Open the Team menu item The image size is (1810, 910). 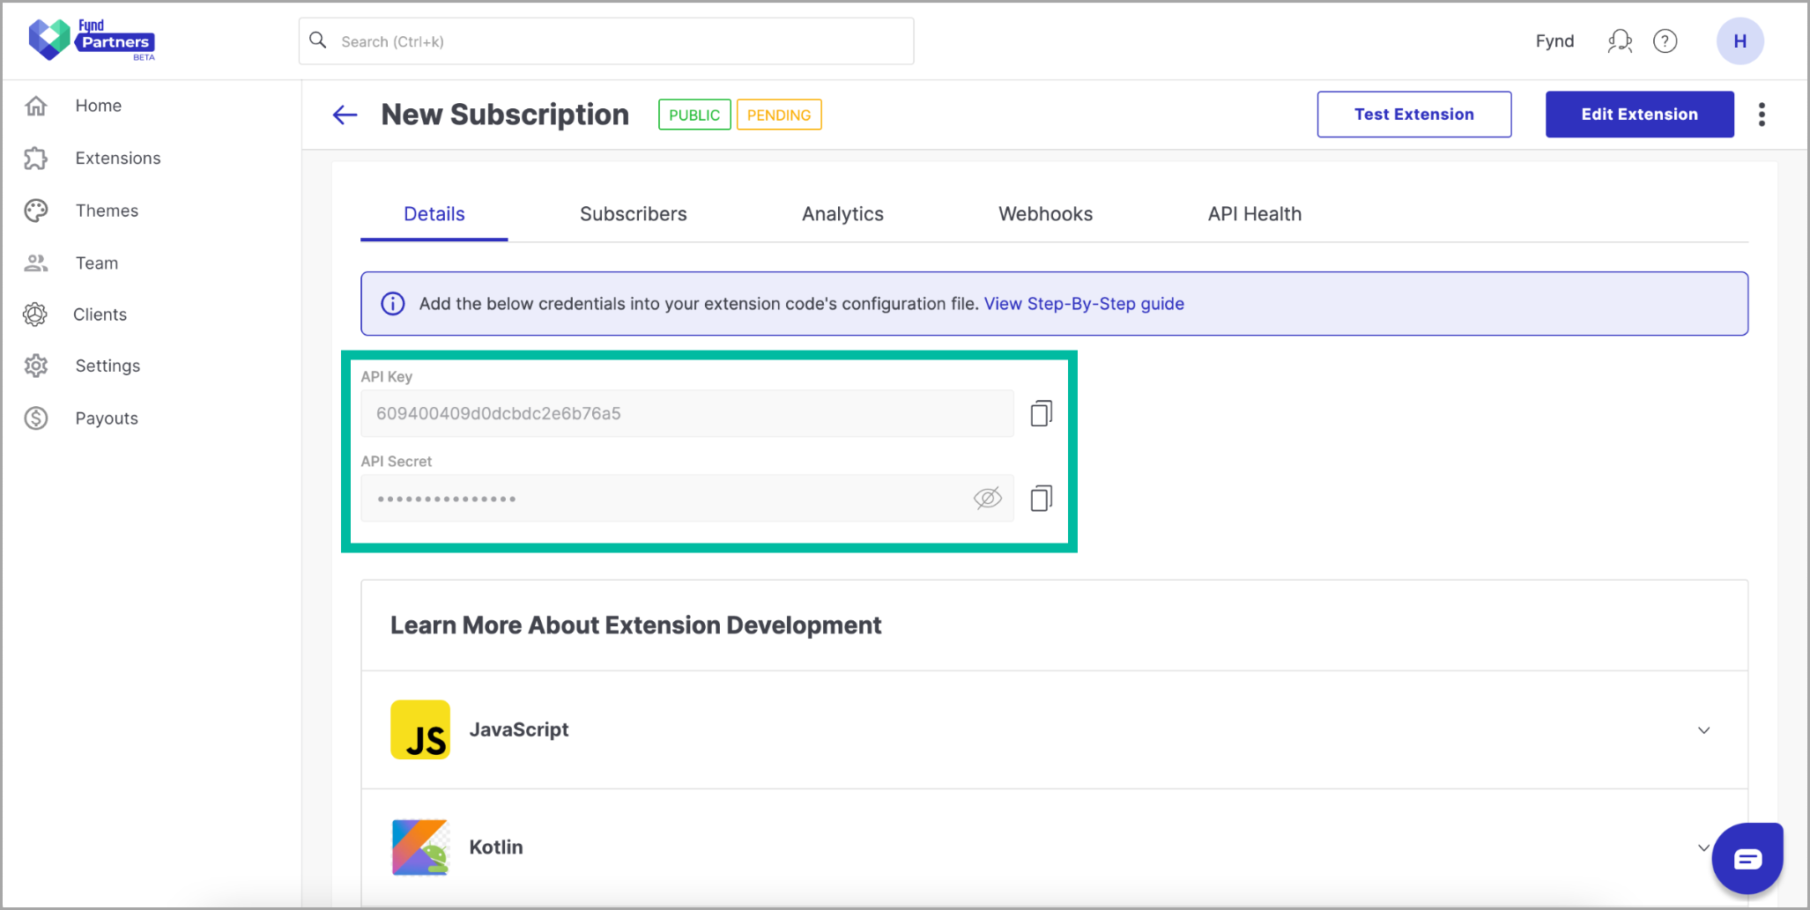click(x=97, y=263)
